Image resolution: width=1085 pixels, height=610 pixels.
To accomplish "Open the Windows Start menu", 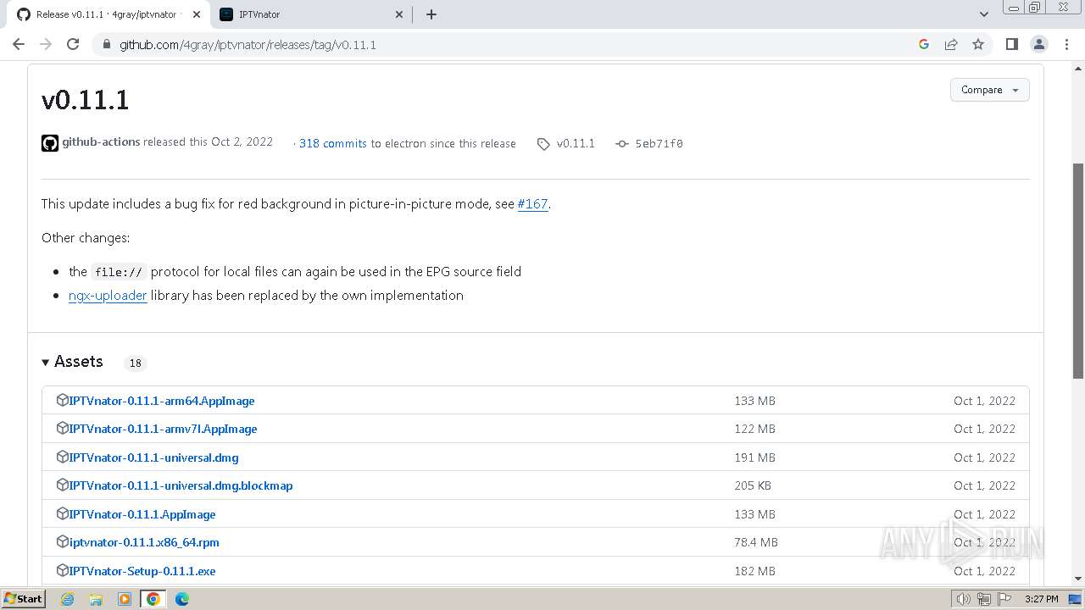I will pos(23,599).
